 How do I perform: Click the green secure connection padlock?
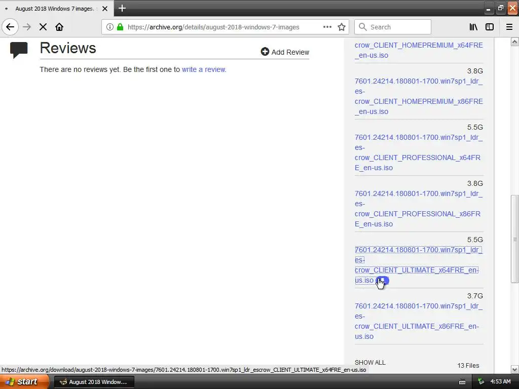click(x=120, y=27)
